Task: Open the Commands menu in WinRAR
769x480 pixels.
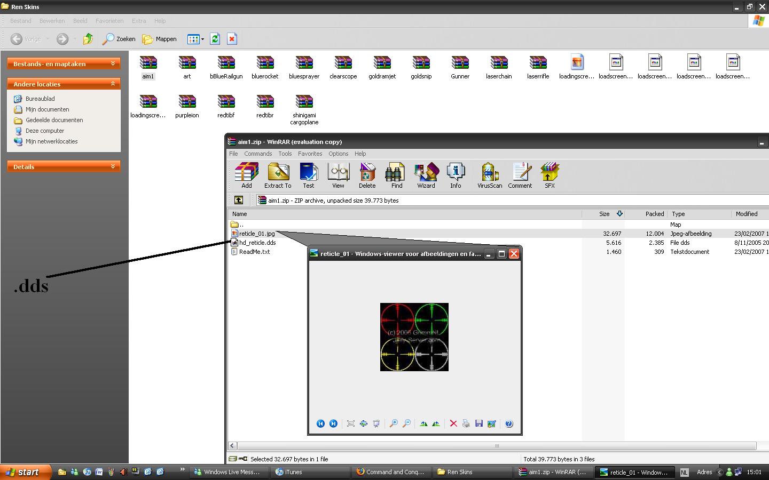Action: click(258, 154)
